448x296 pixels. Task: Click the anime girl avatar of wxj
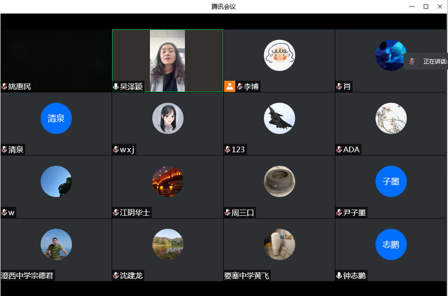click(167, 119)
